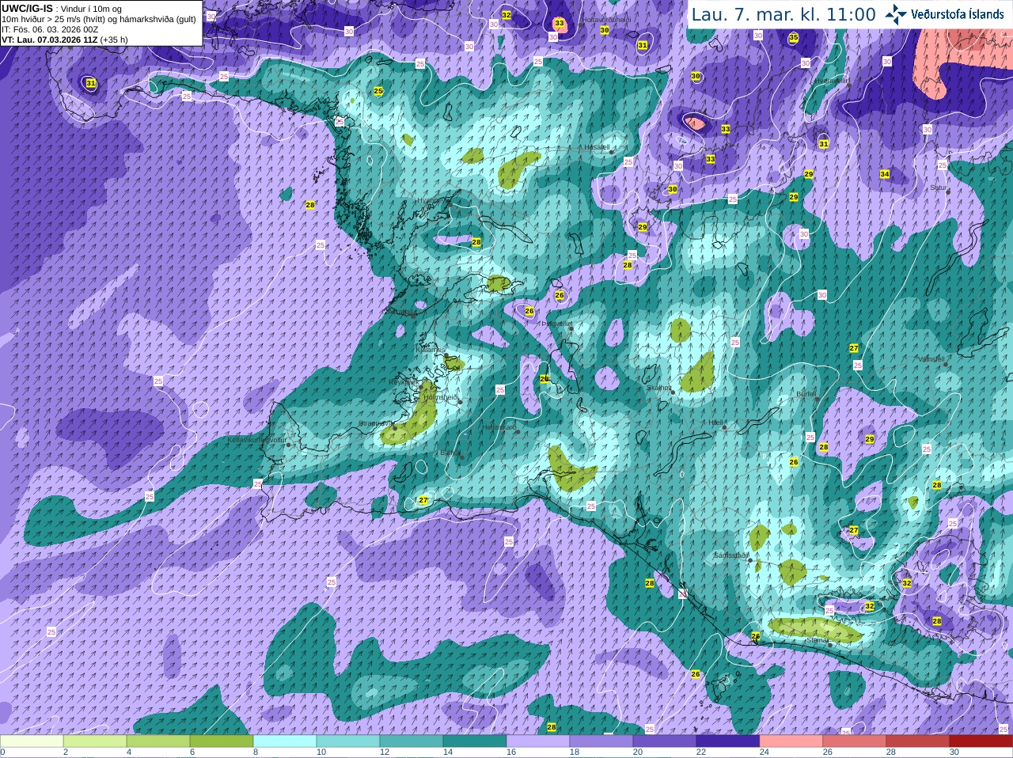Pick the 22–24 m/s dark indigo legend swatch
1013x758 pixels.
[728, 741]
